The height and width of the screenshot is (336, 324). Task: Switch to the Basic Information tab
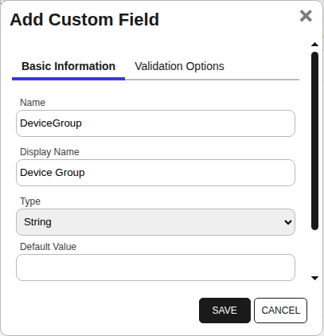pos(68,66)
